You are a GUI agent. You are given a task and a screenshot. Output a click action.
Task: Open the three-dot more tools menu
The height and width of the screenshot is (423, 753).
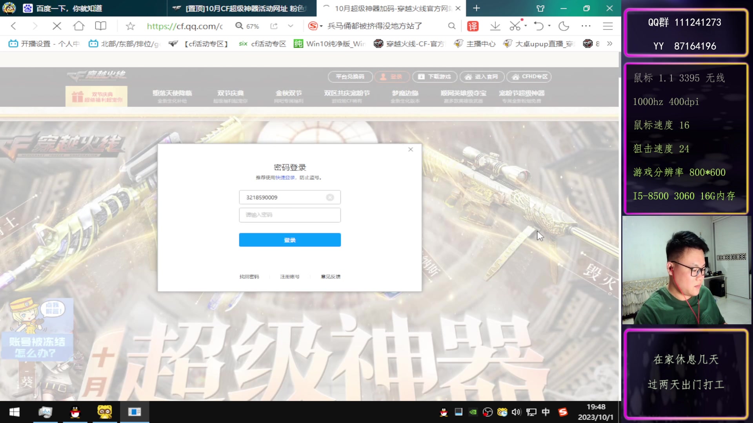(586, 26)
